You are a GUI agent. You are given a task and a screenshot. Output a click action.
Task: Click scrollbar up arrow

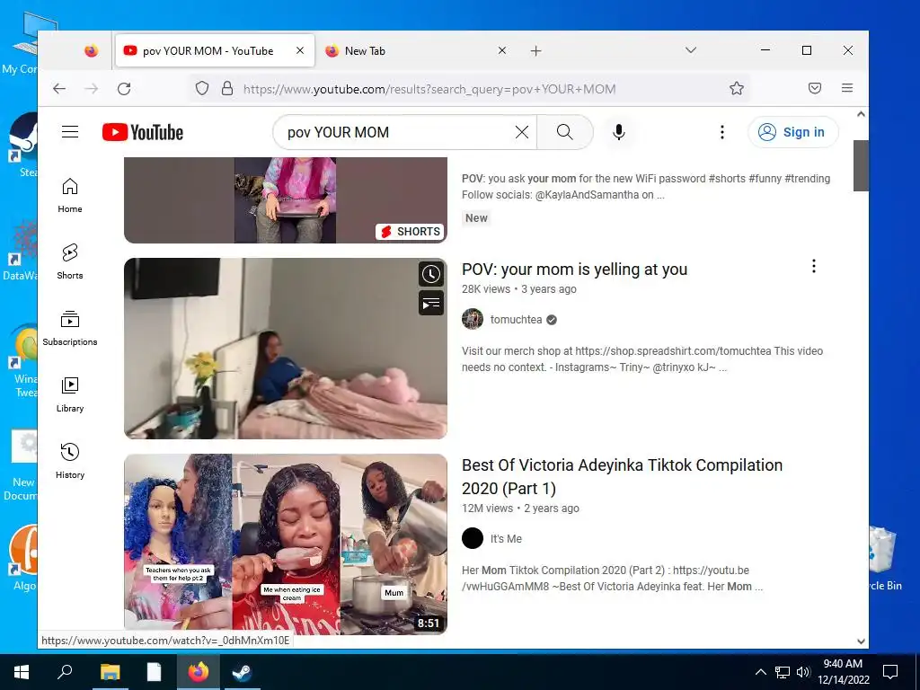(x=861, y=114)
